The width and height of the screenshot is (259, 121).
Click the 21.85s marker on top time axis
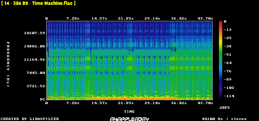(126, 18)
